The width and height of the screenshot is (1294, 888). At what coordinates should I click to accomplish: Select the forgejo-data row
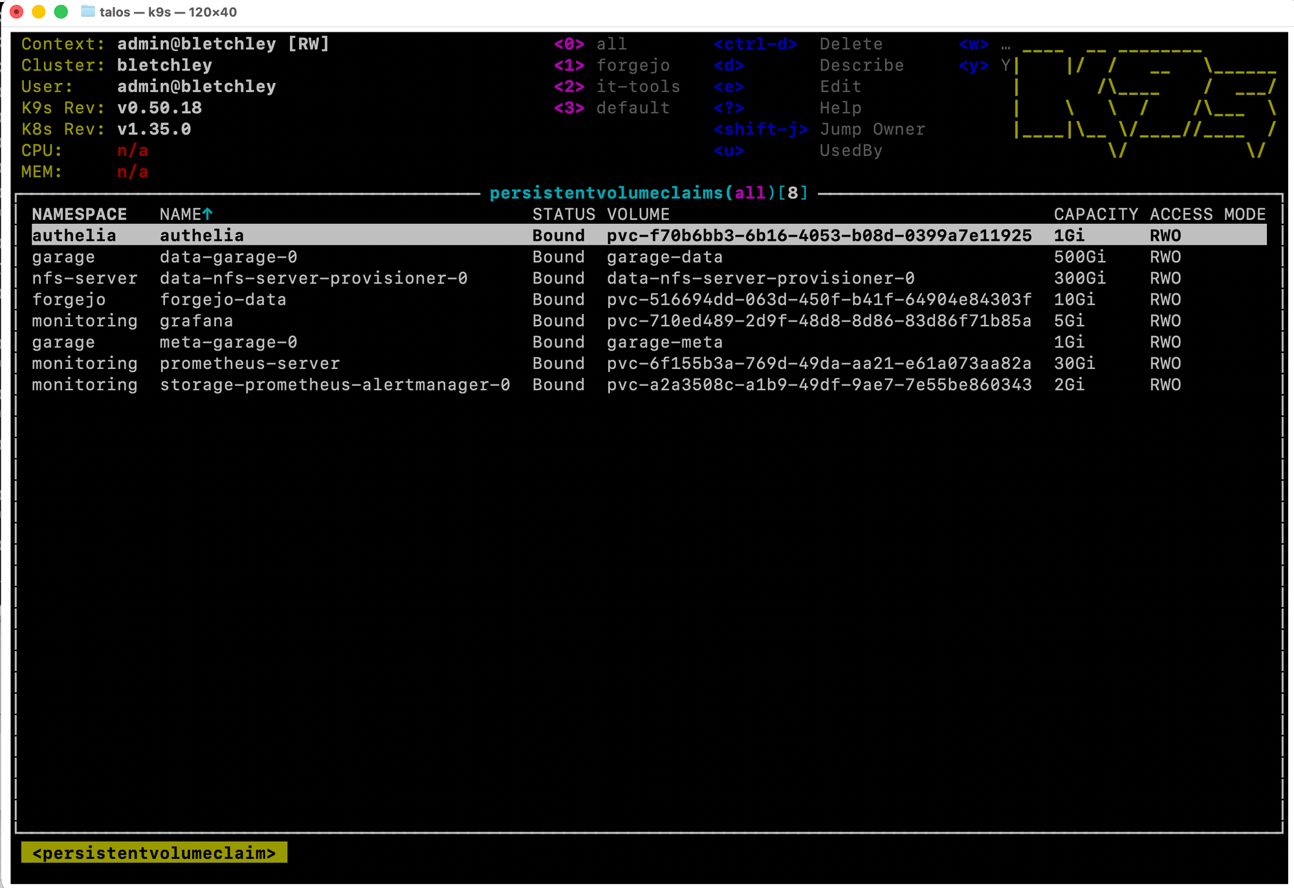pyautogui.click(x=649, y=300)
